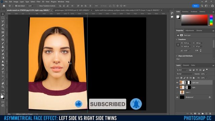Open the Kind filter dropdown in Layers
The height and width of the screenshot is (121, 215).
click(x=182, y=70)
